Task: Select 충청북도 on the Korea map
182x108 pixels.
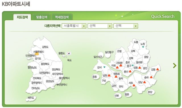Action: point(45,64)
